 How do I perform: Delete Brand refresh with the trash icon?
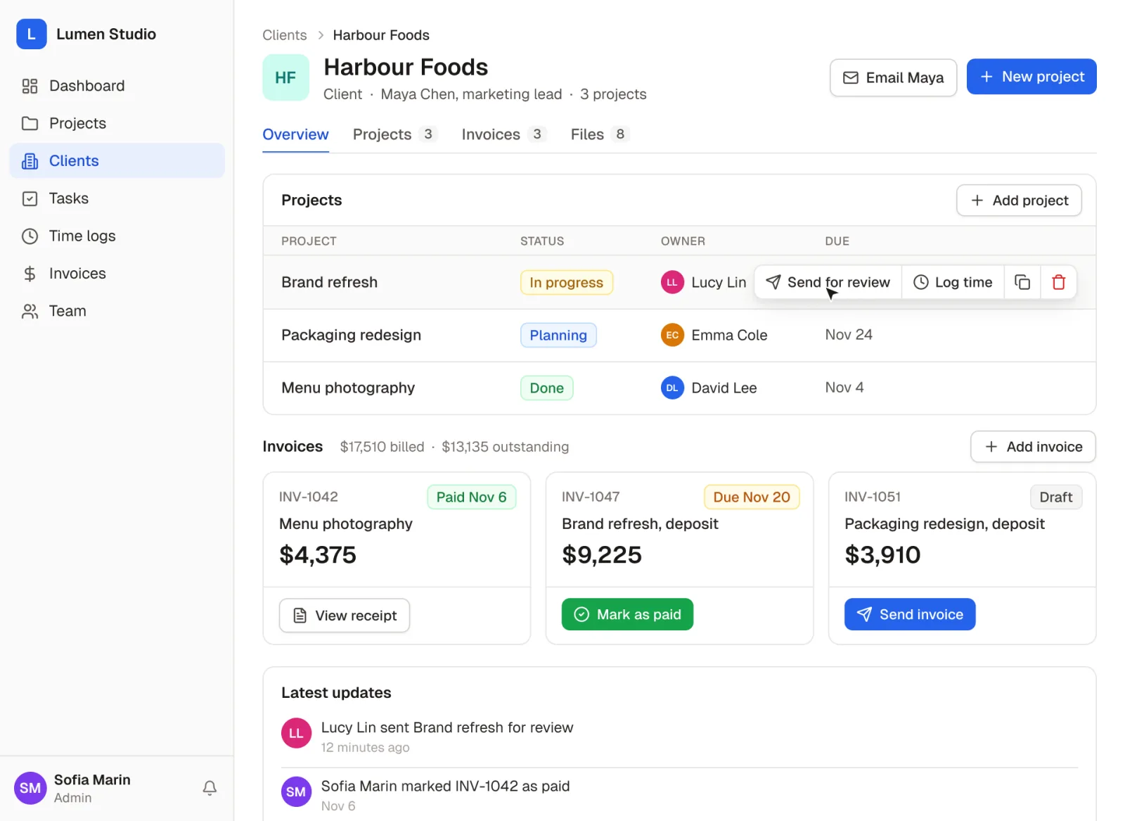[1058, 282]
